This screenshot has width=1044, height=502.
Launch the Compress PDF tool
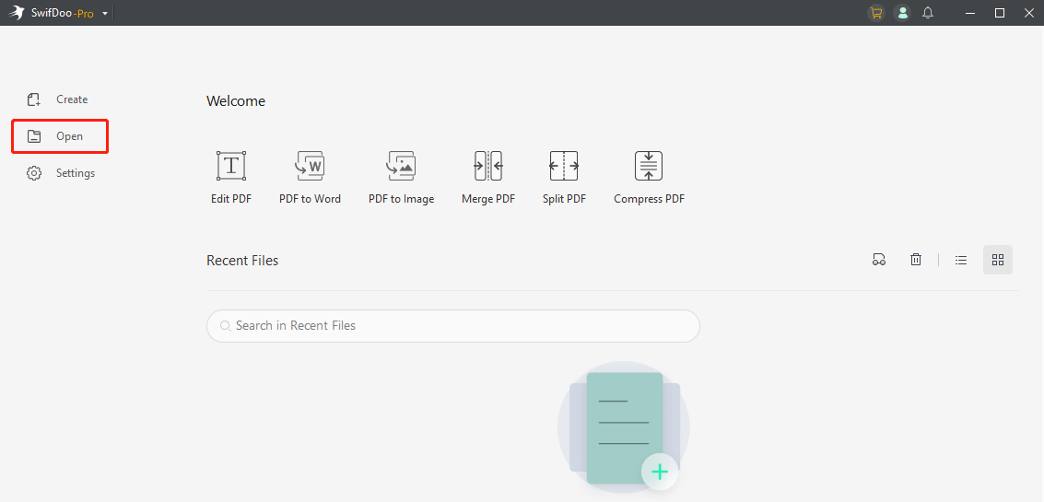[x=650, y=178]
